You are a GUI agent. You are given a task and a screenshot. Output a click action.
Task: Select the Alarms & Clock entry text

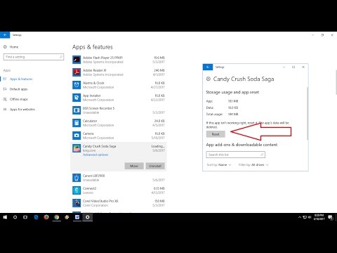pyautogui.click(x=93, y=83)
